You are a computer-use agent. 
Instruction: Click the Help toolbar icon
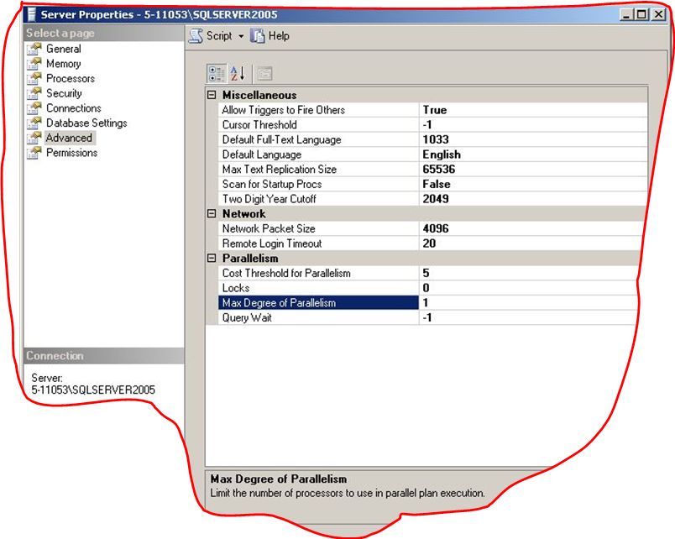point(264,36)
